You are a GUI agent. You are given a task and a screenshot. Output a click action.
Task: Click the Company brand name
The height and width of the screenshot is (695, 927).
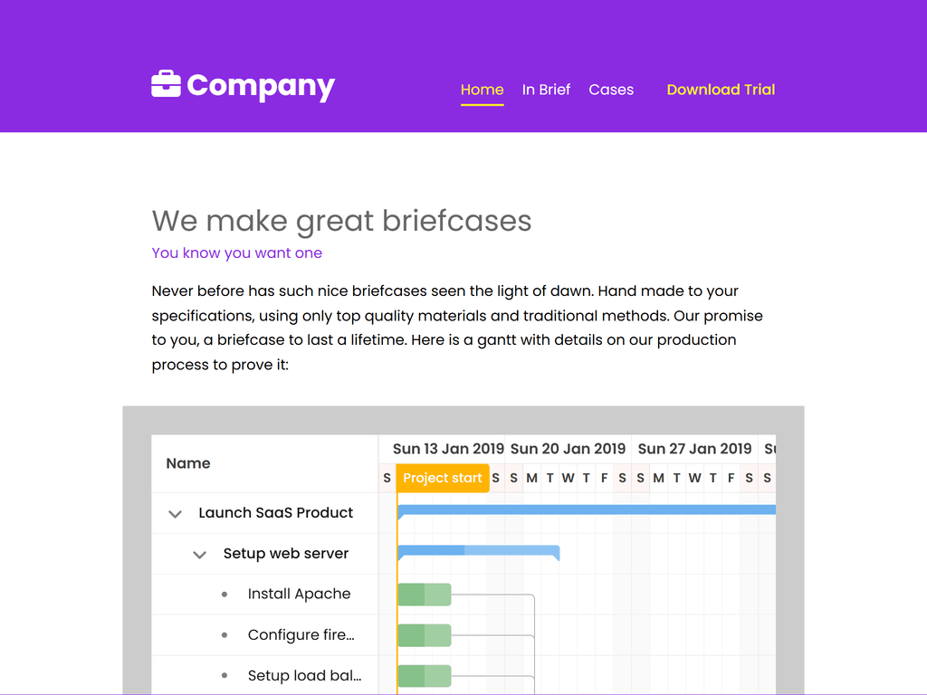(x=261, y=85)
